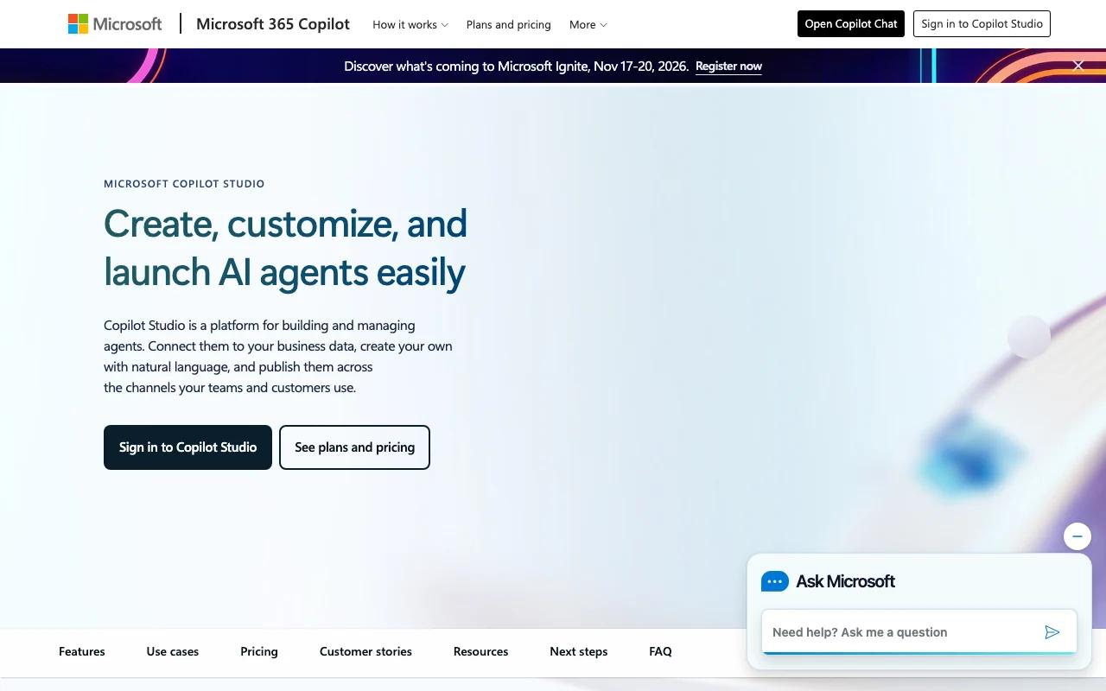Click the dark Sign in to Copilot Studio button
The image size is (1106, 691).
click(x=188, y=447)
